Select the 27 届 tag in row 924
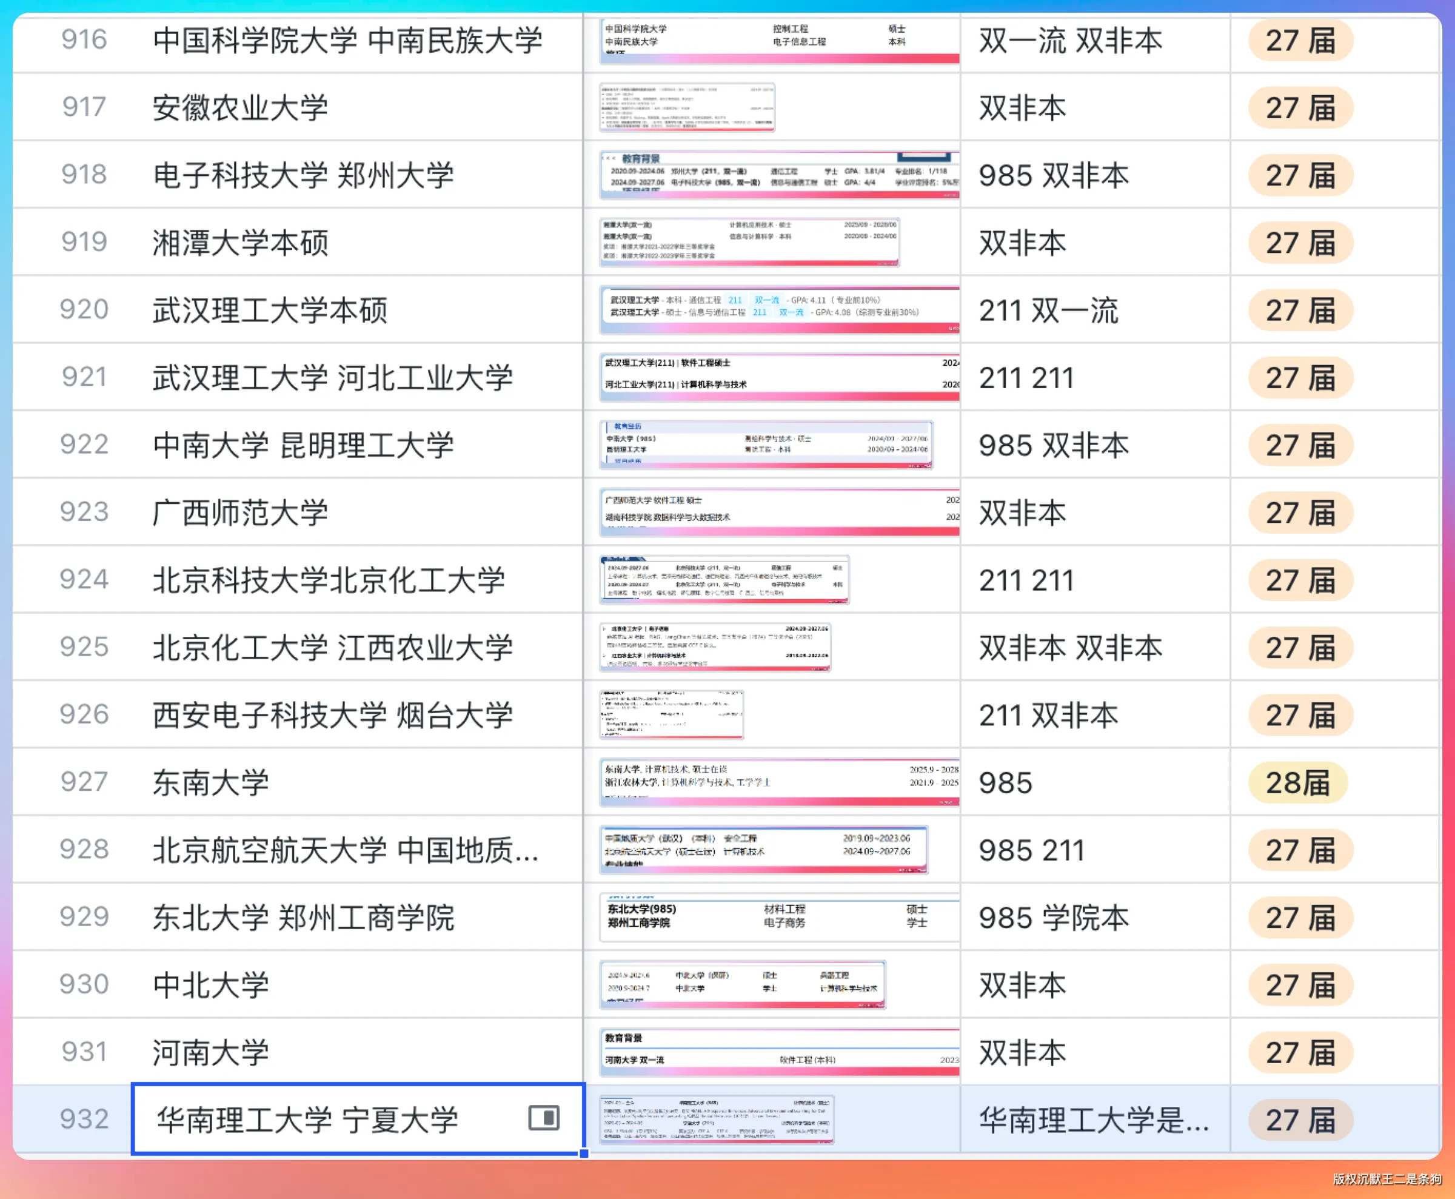The image size is (1455, 1199). [1300, 580]
